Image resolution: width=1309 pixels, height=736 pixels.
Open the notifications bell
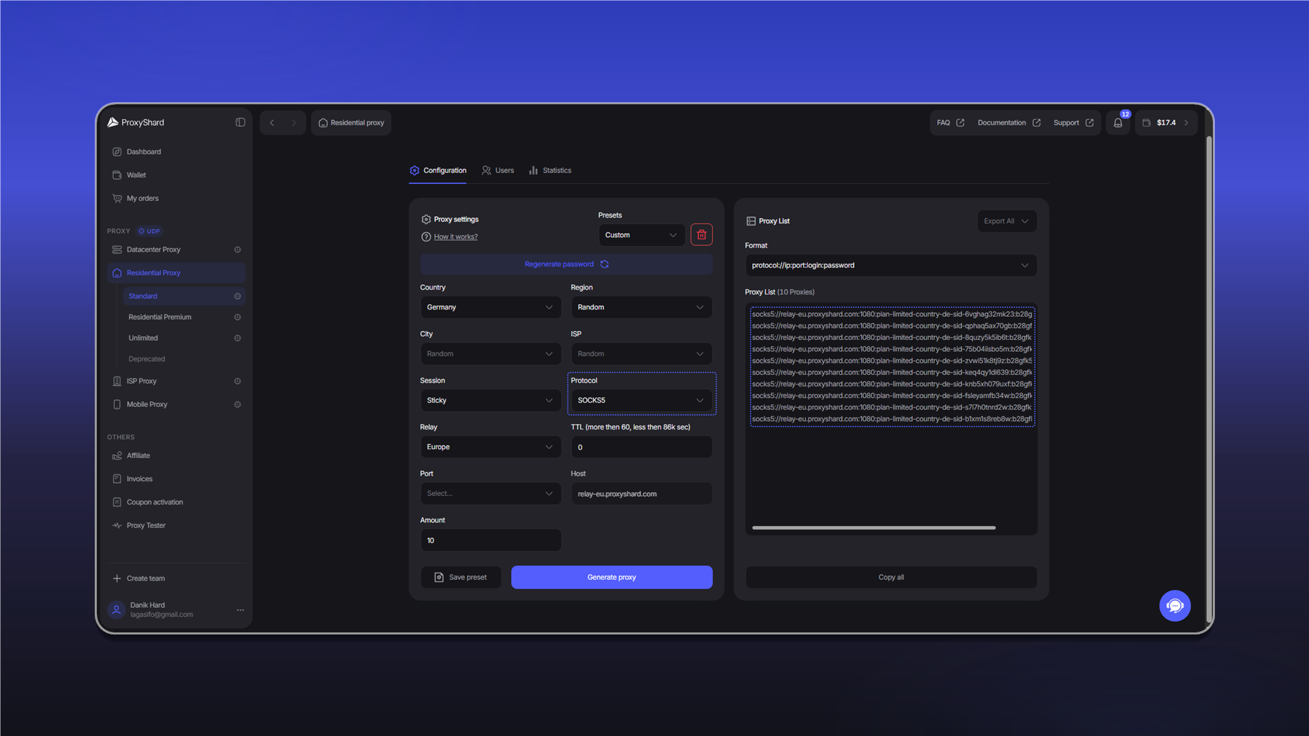[1118, 123]
